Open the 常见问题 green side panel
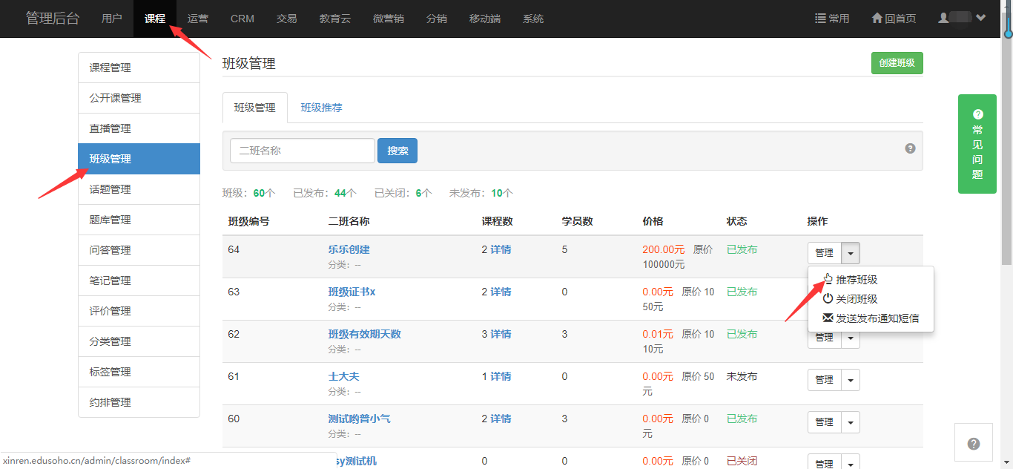 click(977, 144)
